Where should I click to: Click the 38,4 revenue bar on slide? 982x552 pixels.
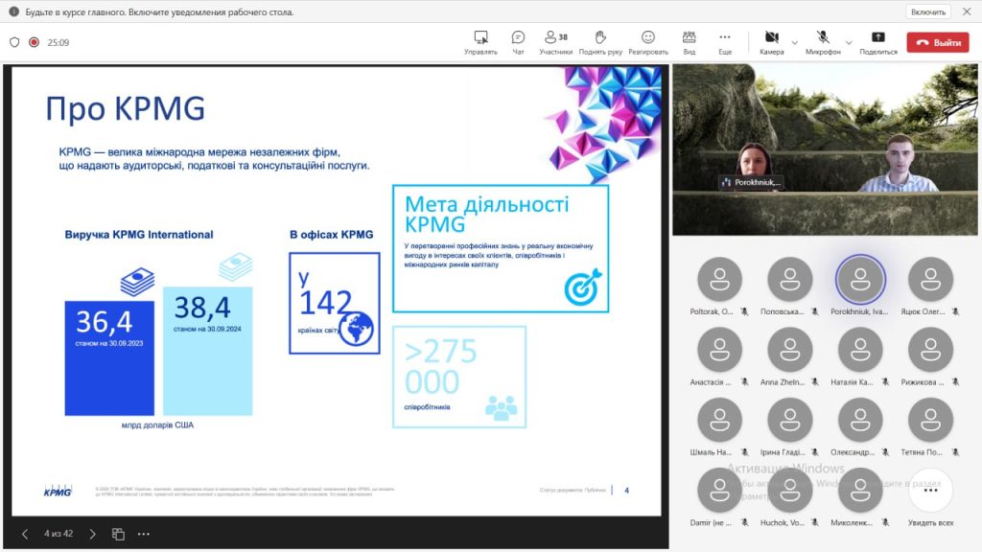(208, 351)
